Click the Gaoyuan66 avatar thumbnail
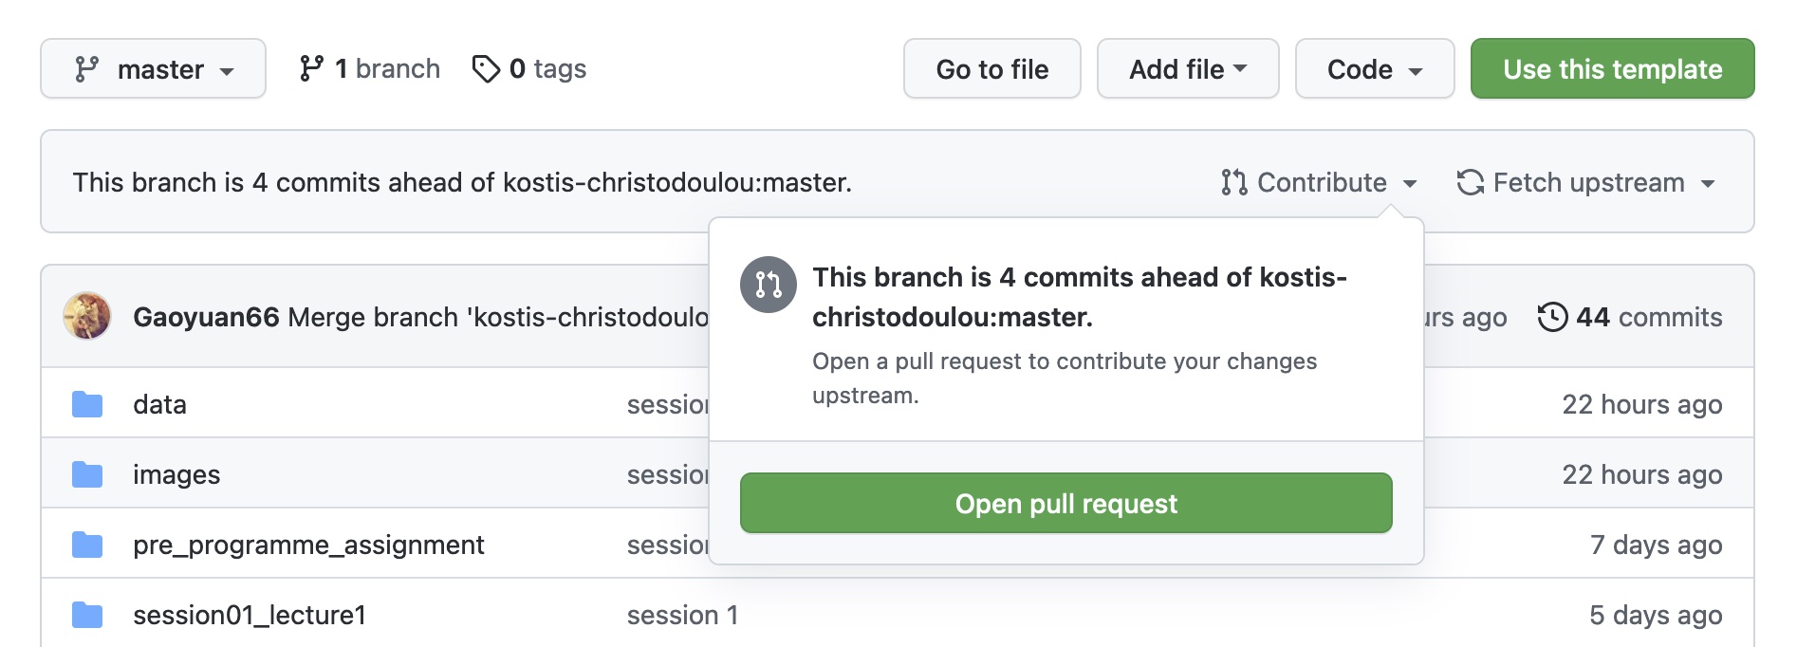Image resolution: width=1797 pixels, height=647 pixels. tap(87, 316)
